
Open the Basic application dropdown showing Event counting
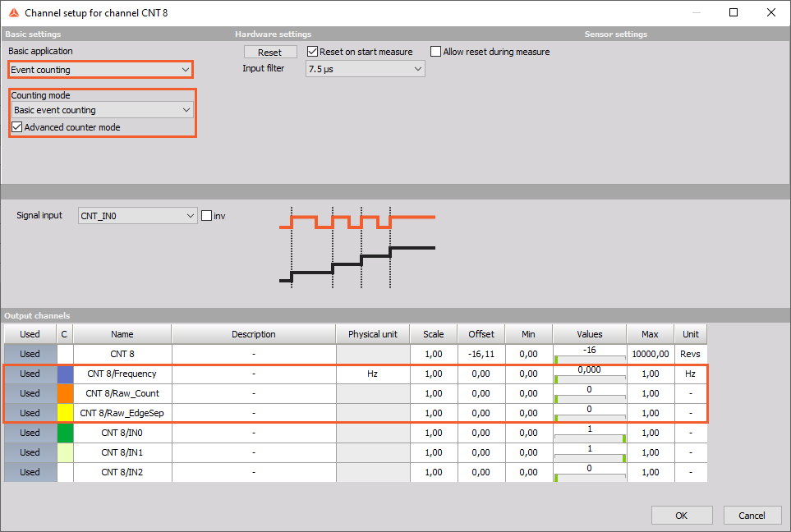click(100, 70)
